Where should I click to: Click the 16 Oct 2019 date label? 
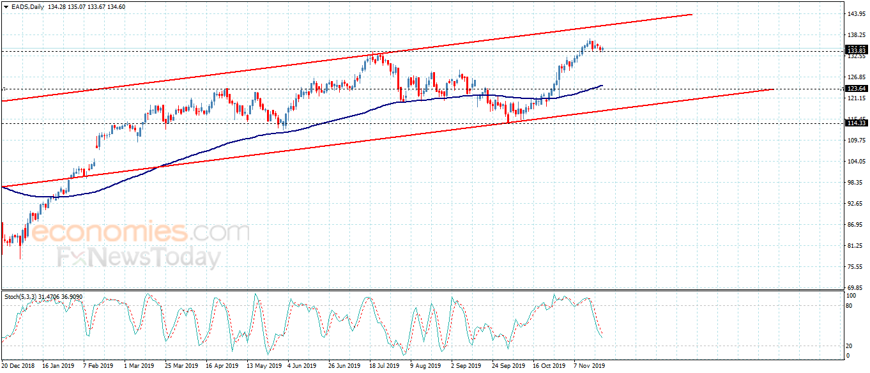pyautogui.click(x=549, y=367)
